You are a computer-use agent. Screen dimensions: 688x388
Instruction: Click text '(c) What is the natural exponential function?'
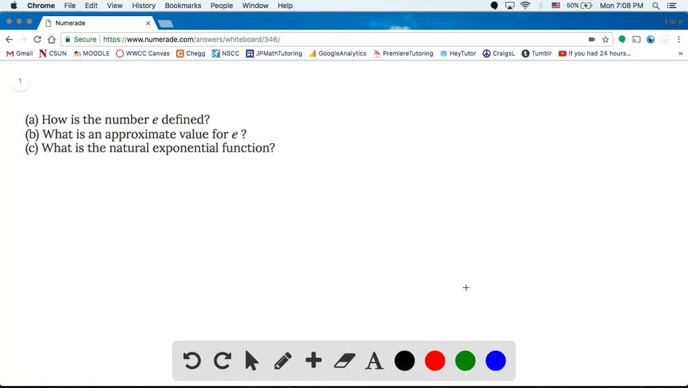(x=150, y=148)
